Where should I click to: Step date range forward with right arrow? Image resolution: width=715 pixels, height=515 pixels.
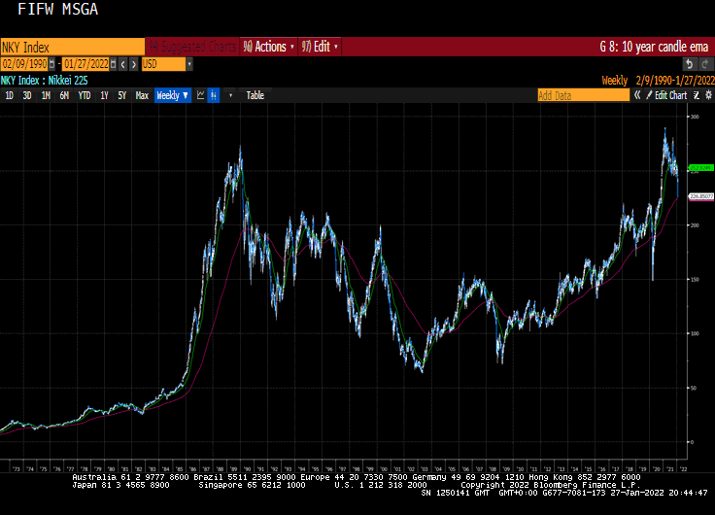[x=134, y=64]
